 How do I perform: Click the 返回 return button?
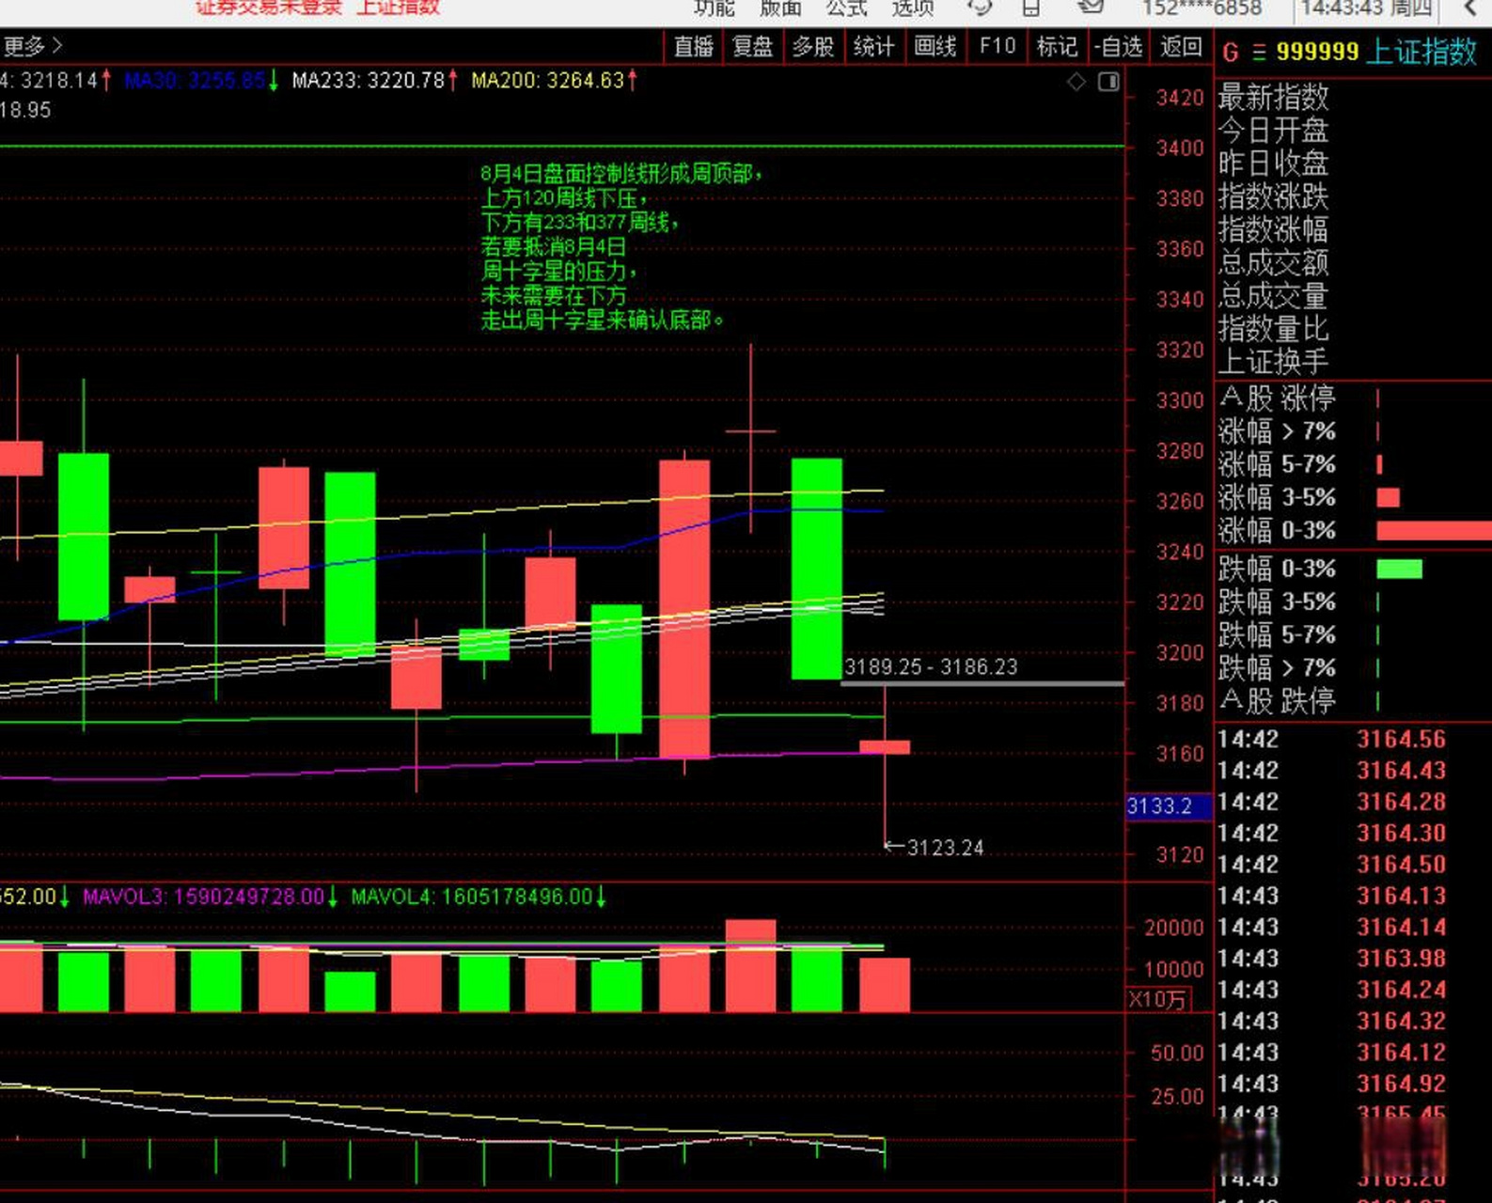(x=1181, y=46)
